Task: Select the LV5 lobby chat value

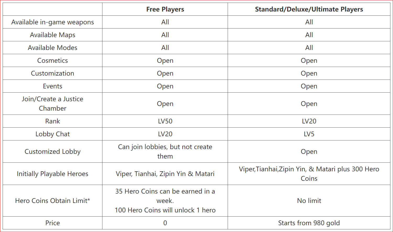Action: tap(309, 134)
